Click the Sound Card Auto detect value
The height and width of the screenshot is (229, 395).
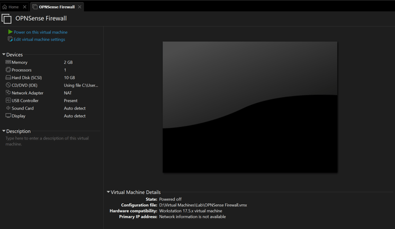[x=75, y=109]
